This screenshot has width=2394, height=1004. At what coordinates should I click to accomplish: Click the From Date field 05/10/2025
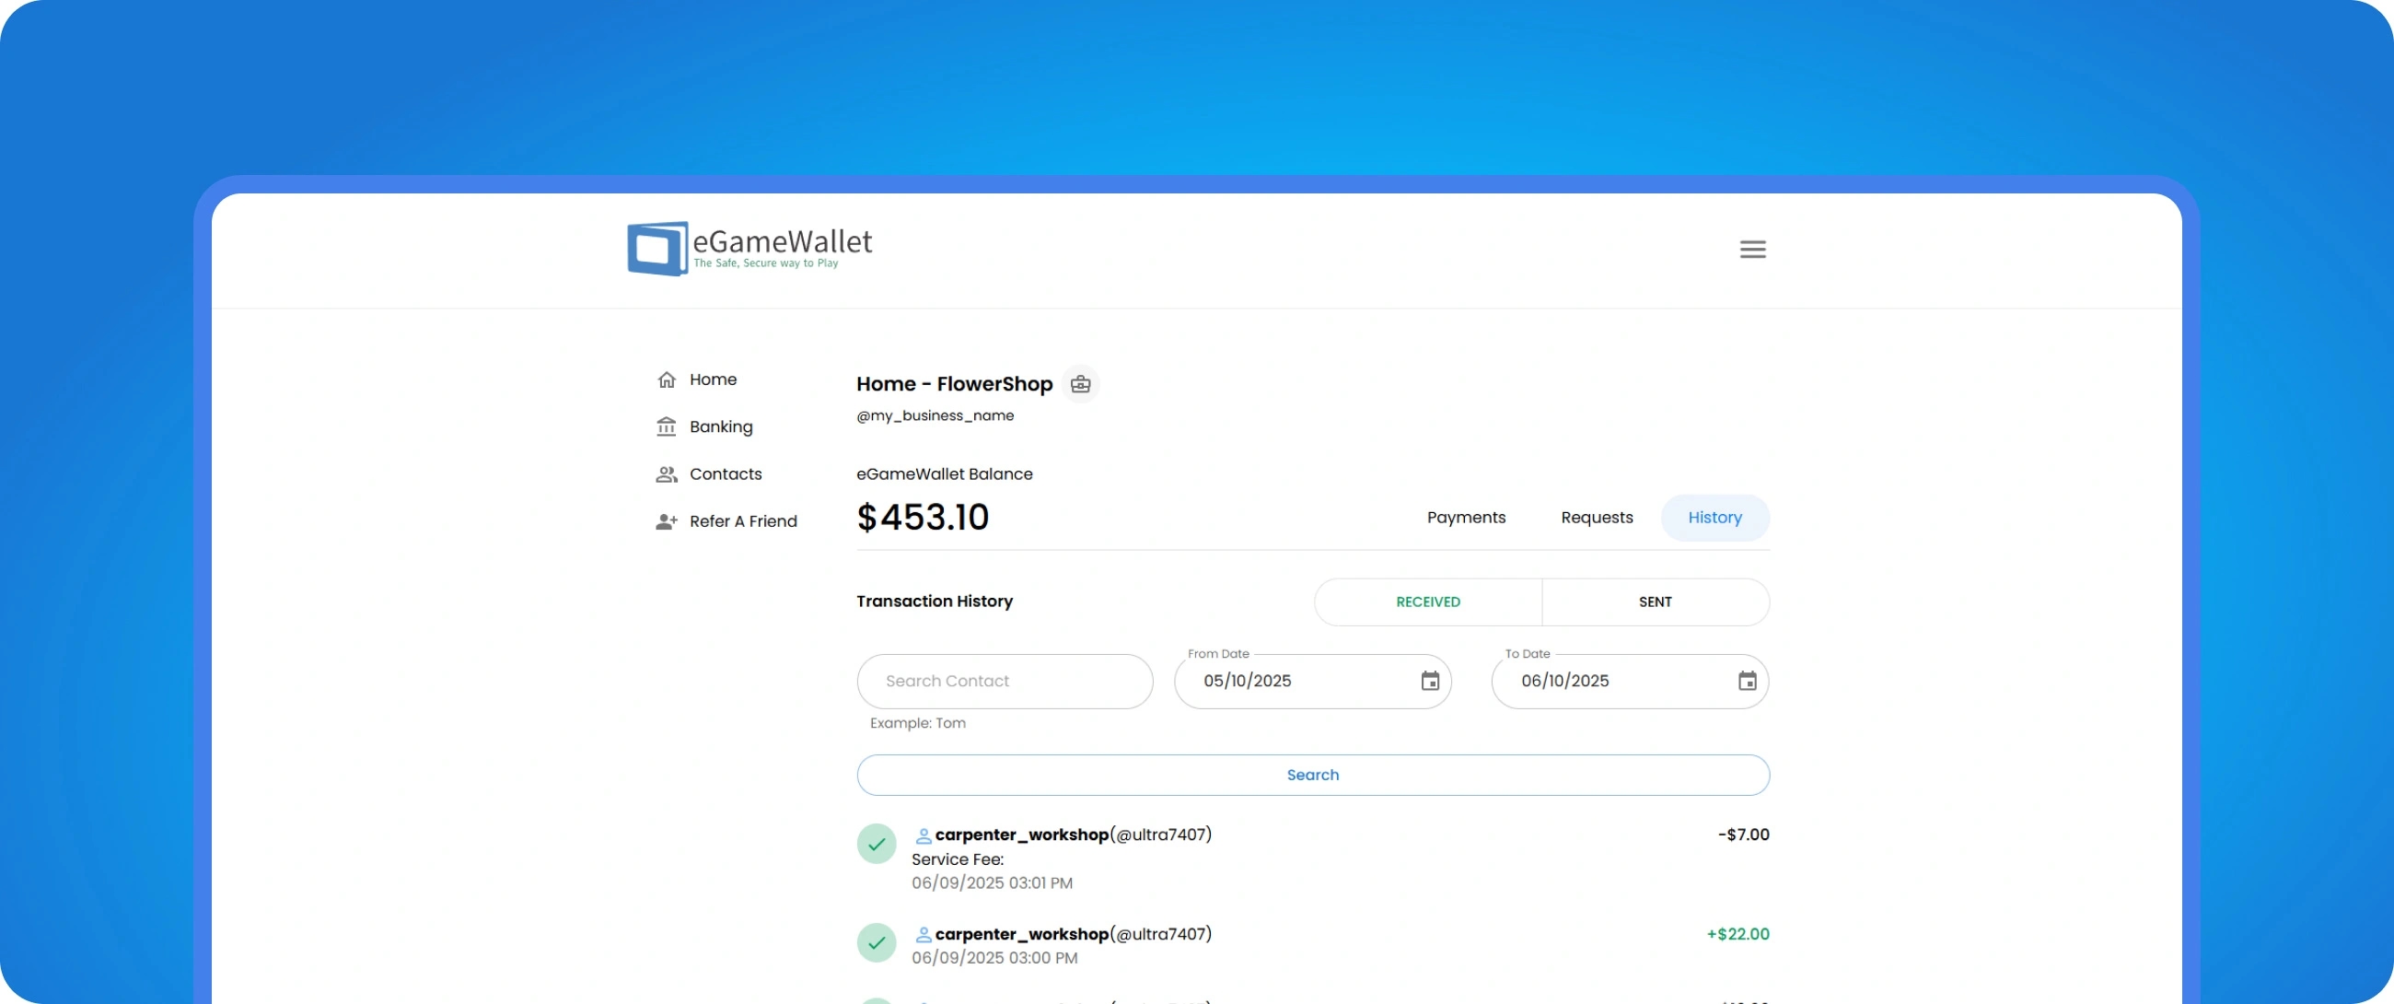pyautogui.click(x=1312, y=682)
